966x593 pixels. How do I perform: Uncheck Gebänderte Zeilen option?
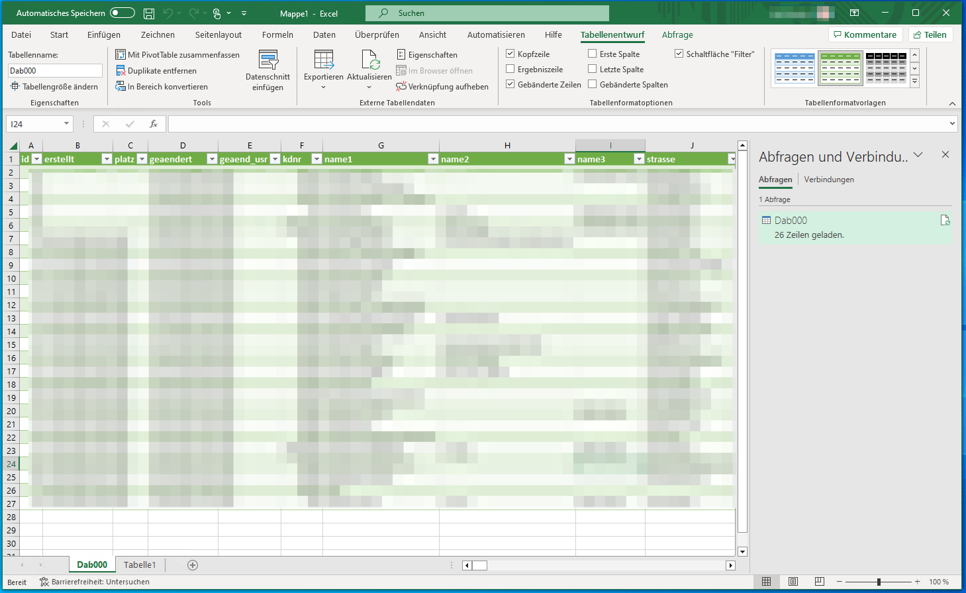pos(510,84)
